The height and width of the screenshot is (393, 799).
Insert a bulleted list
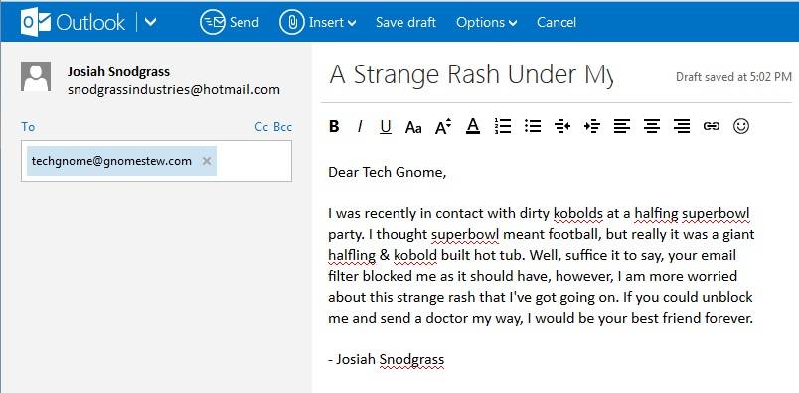(x=532, y=126)
